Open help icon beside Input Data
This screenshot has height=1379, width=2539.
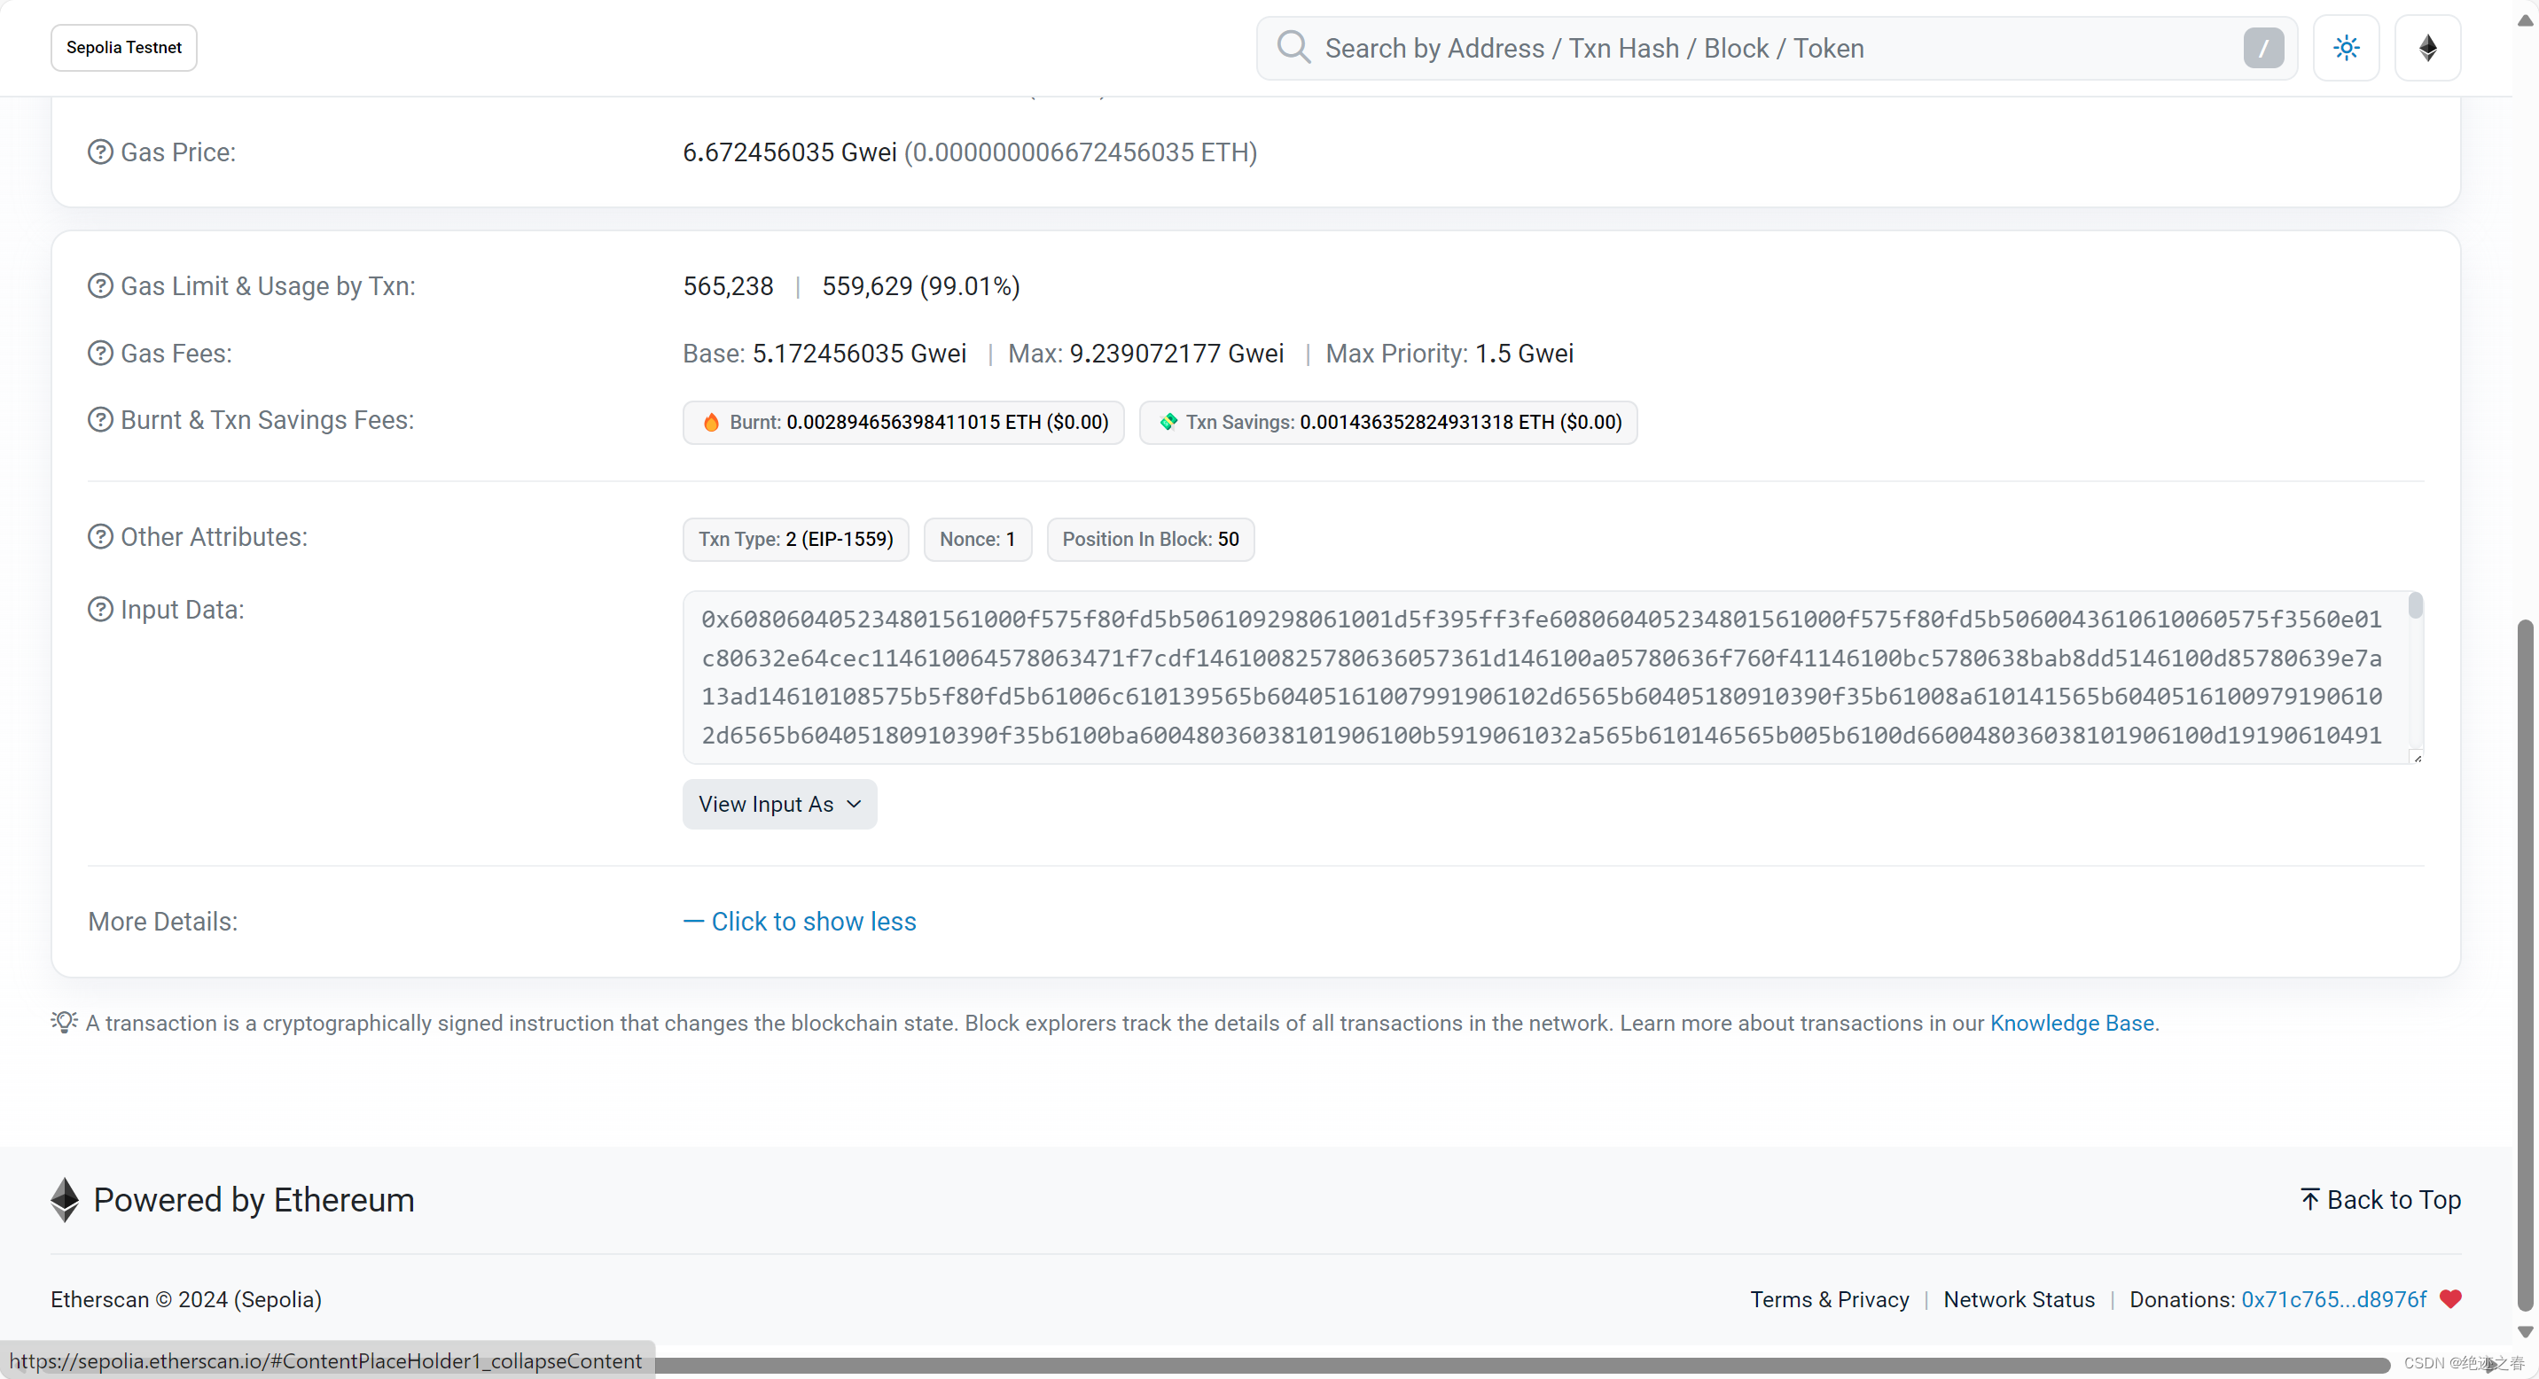(100, 610)
